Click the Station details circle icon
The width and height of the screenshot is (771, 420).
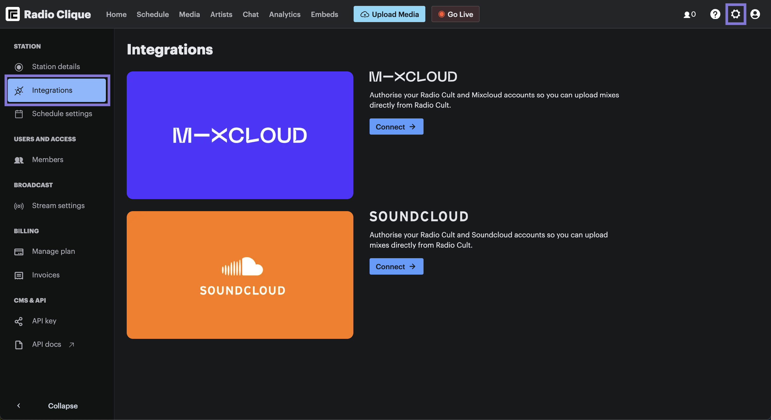[x=19, y=67]
